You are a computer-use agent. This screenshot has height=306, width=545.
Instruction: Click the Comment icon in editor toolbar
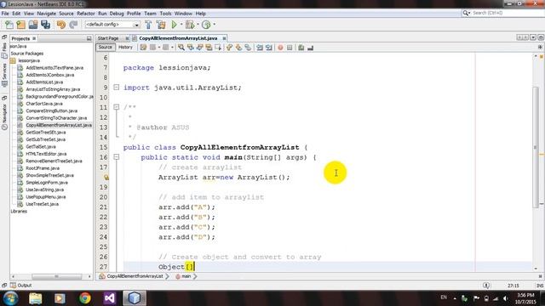(301, 48)
